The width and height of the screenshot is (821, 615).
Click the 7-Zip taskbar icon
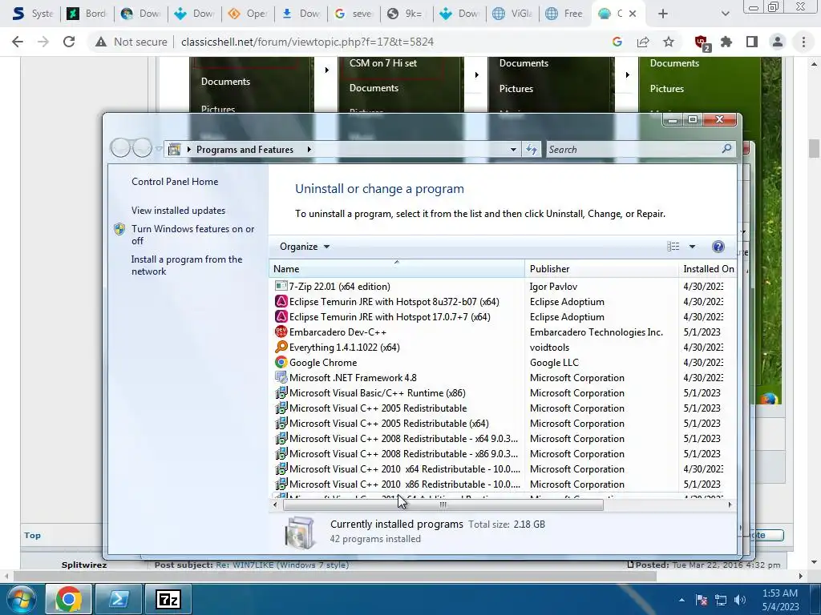(168, 599)
